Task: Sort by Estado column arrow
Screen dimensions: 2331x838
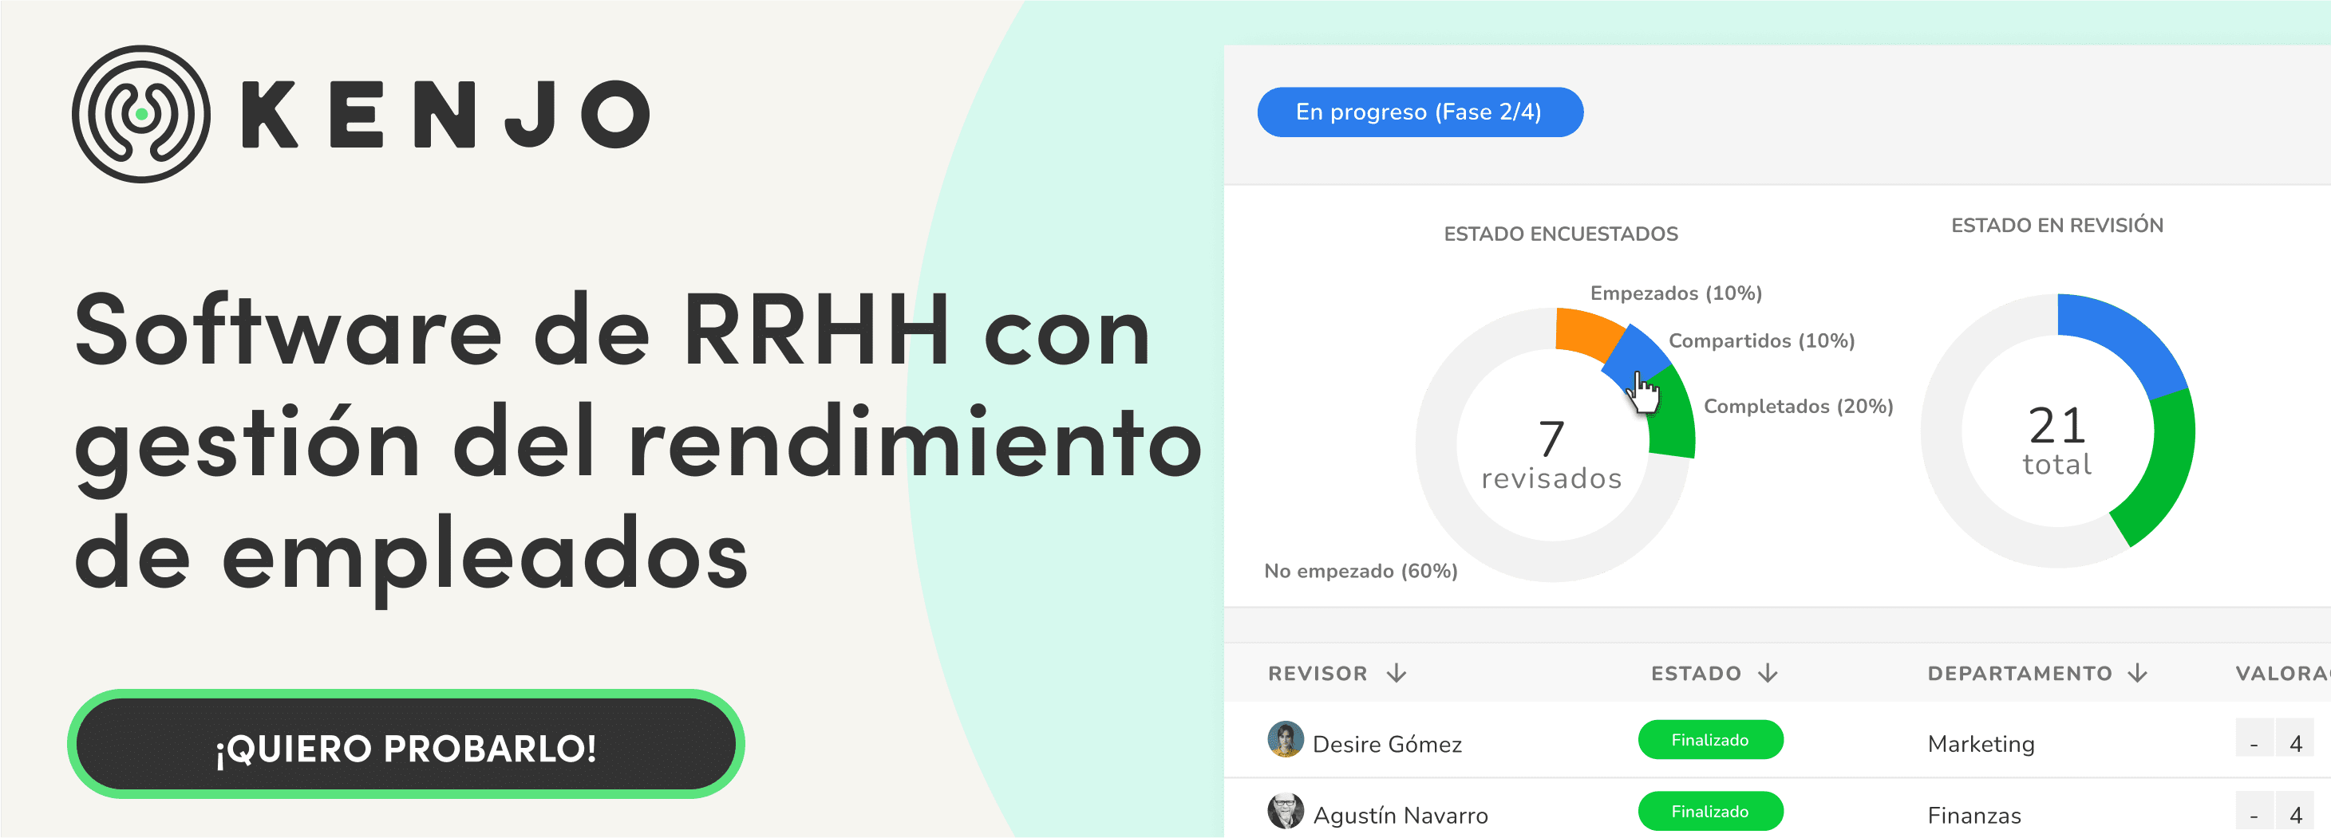Action: coord(1768,673)
